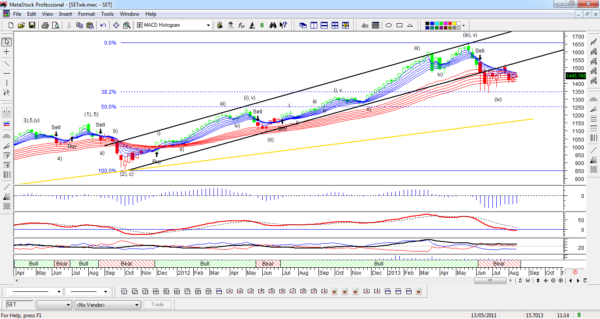600x319 pixels.
Task: Tile windows with the vertical column layout icon
Action: tap(314, 25)
